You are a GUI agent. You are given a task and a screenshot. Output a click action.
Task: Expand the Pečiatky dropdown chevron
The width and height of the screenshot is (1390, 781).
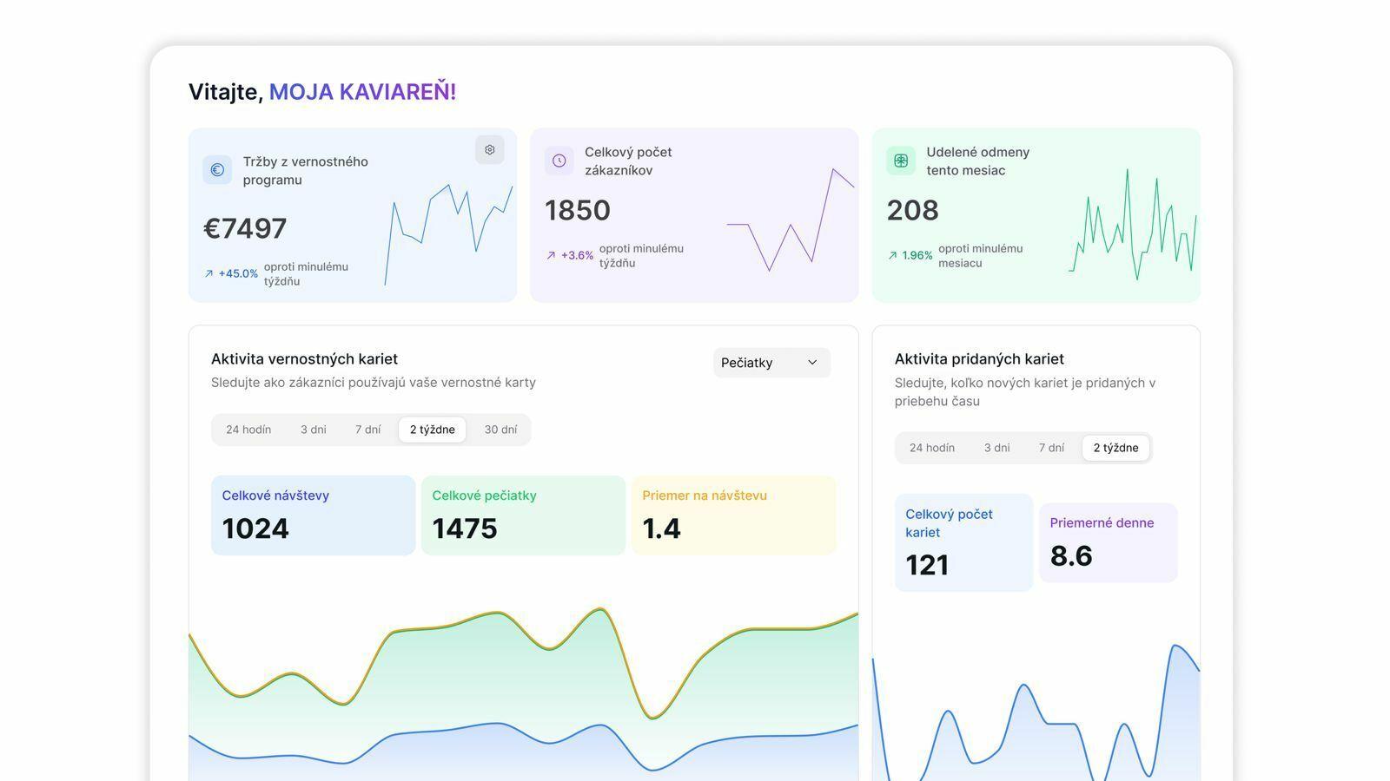click(x=812, y=363)
